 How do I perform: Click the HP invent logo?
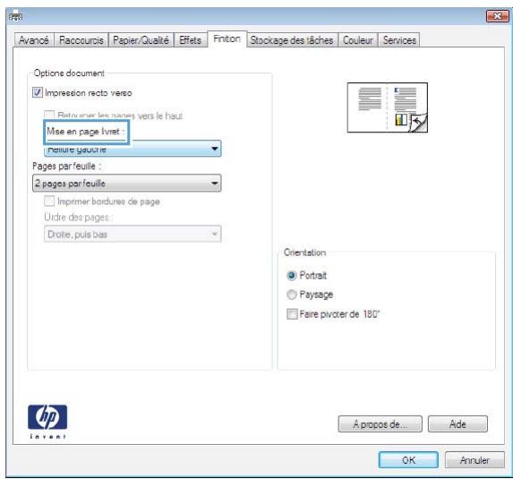pos(47,422)
